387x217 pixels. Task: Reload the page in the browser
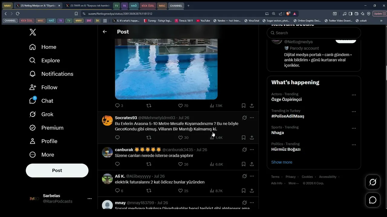click(18, 14)
